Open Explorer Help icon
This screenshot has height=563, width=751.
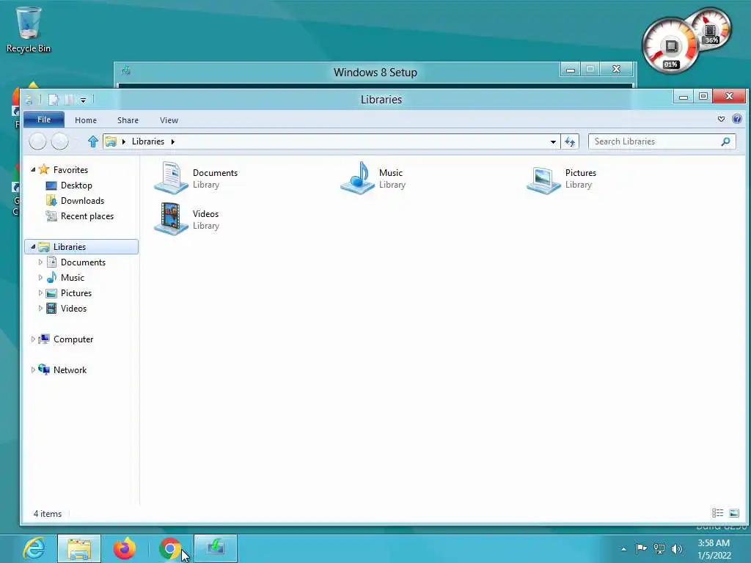[x=737, y=119]
